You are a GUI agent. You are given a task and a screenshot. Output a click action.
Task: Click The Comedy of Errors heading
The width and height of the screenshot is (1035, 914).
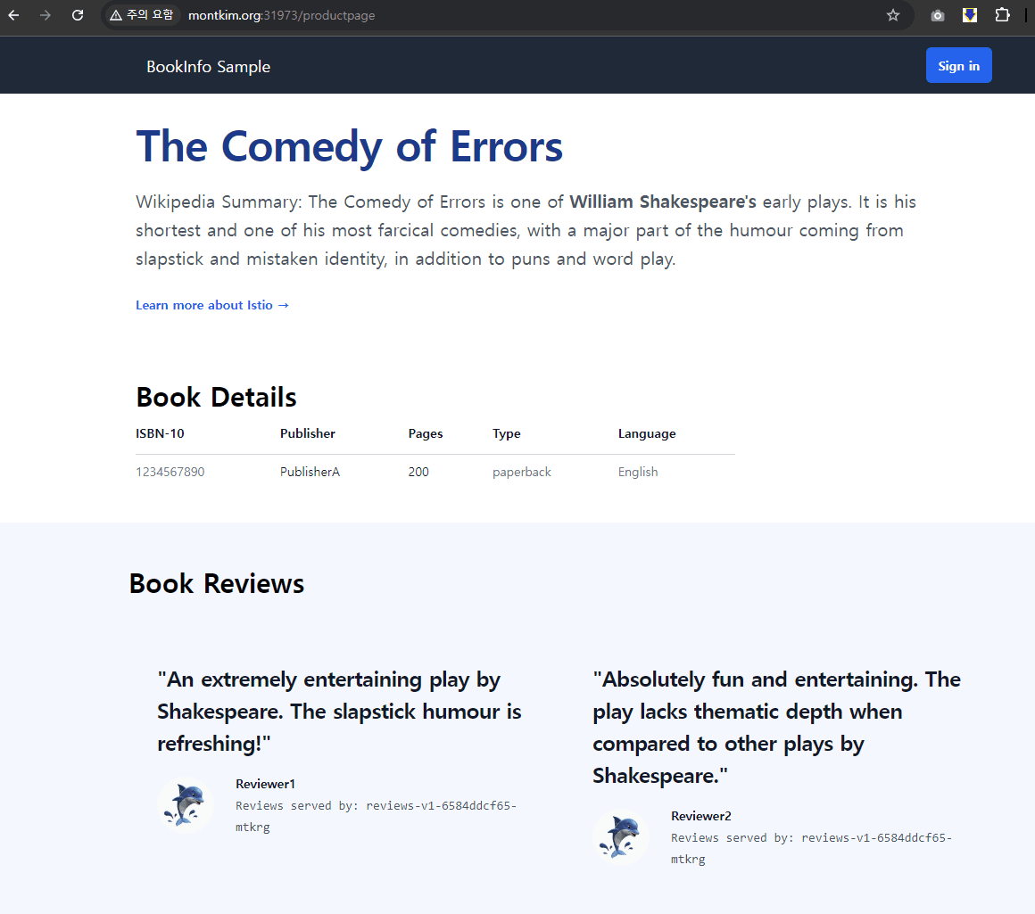(349, 146)
